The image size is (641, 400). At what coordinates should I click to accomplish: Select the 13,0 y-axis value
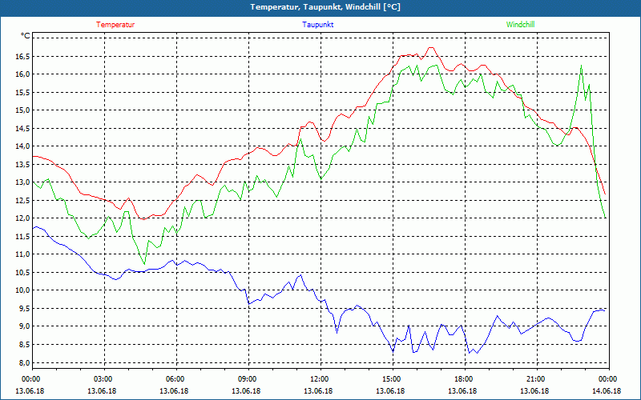click(x=22, y=182)
